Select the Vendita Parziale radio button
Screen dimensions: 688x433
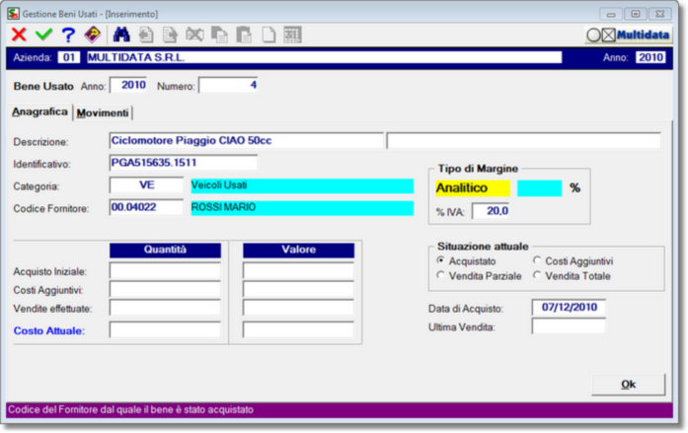point(440,275)
